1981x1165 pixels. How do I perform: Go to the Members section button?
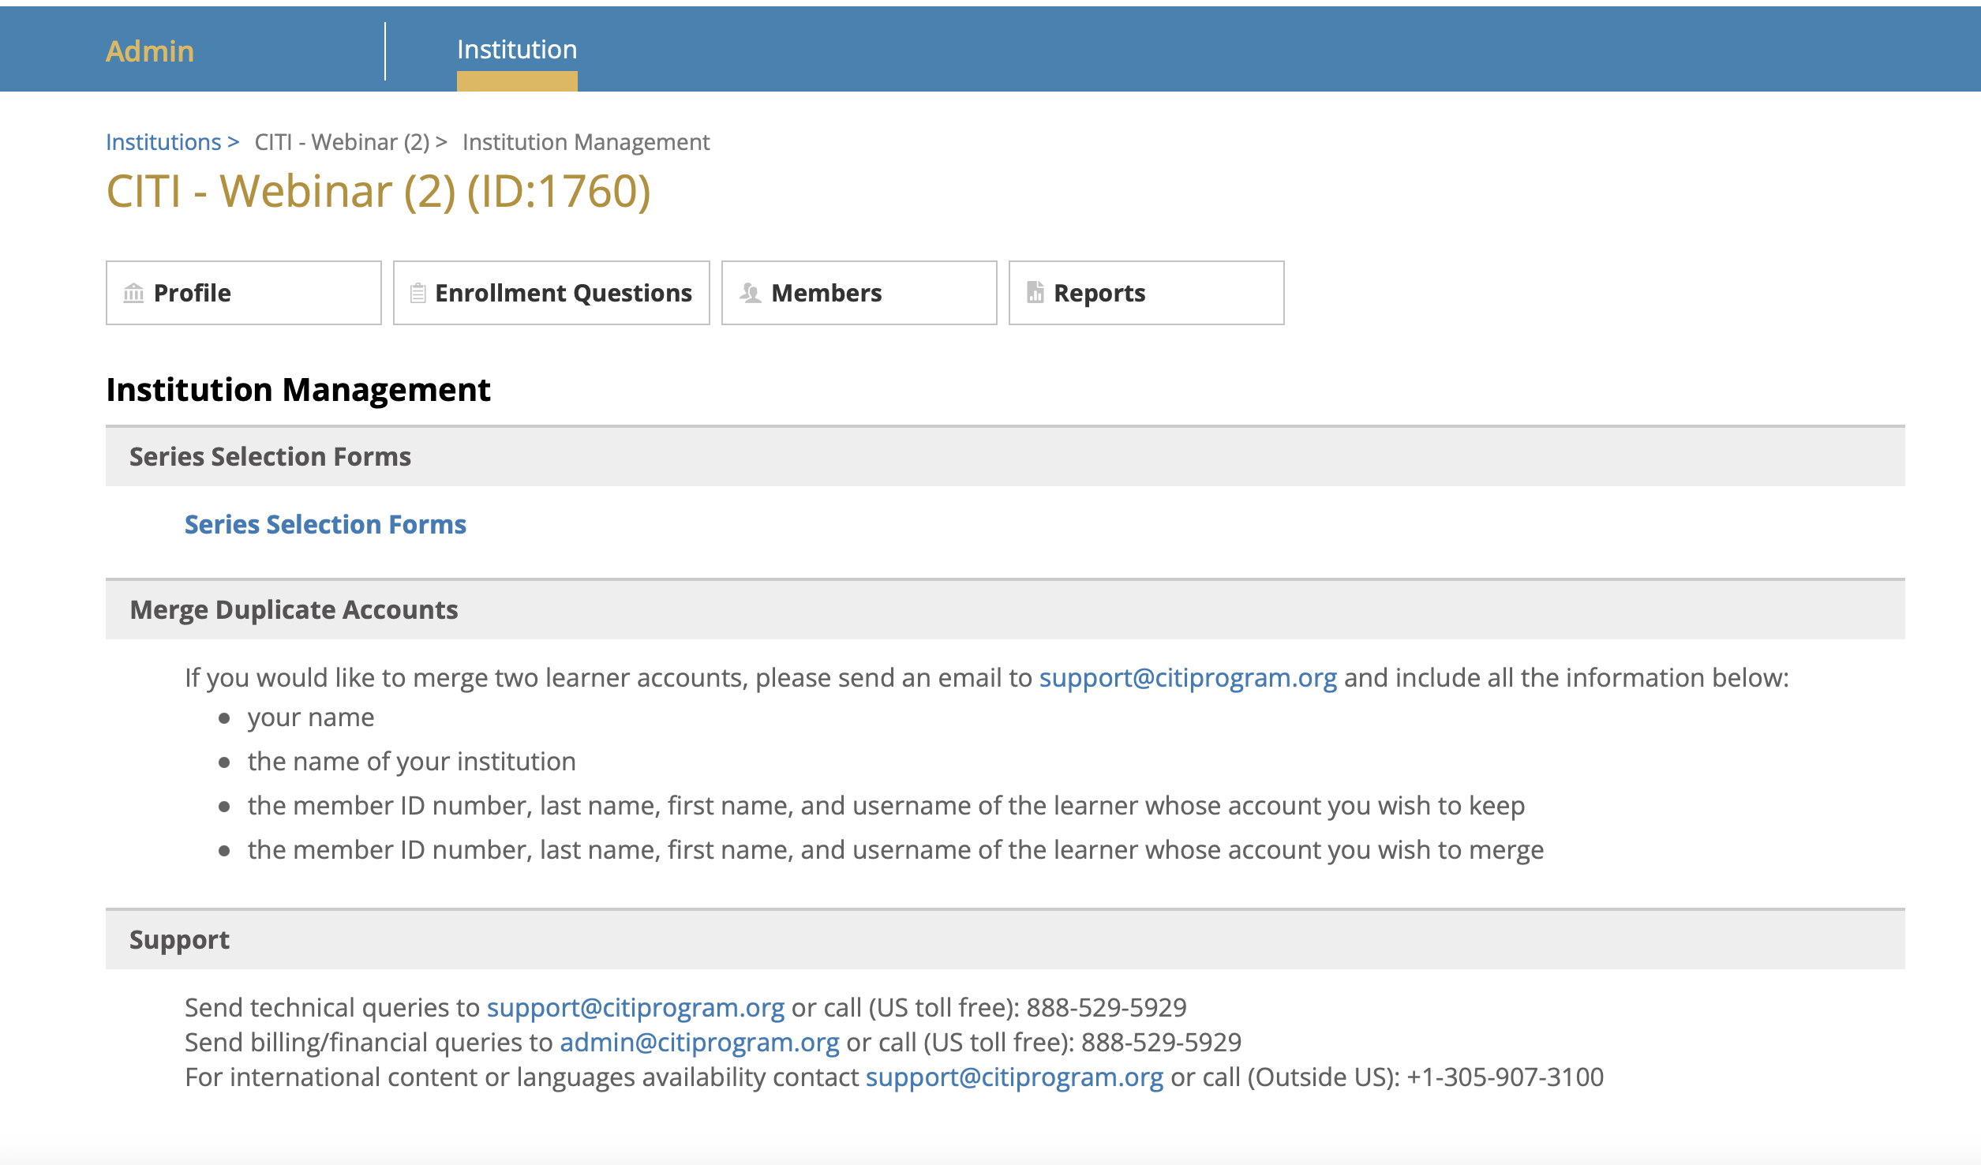[859, 293]
